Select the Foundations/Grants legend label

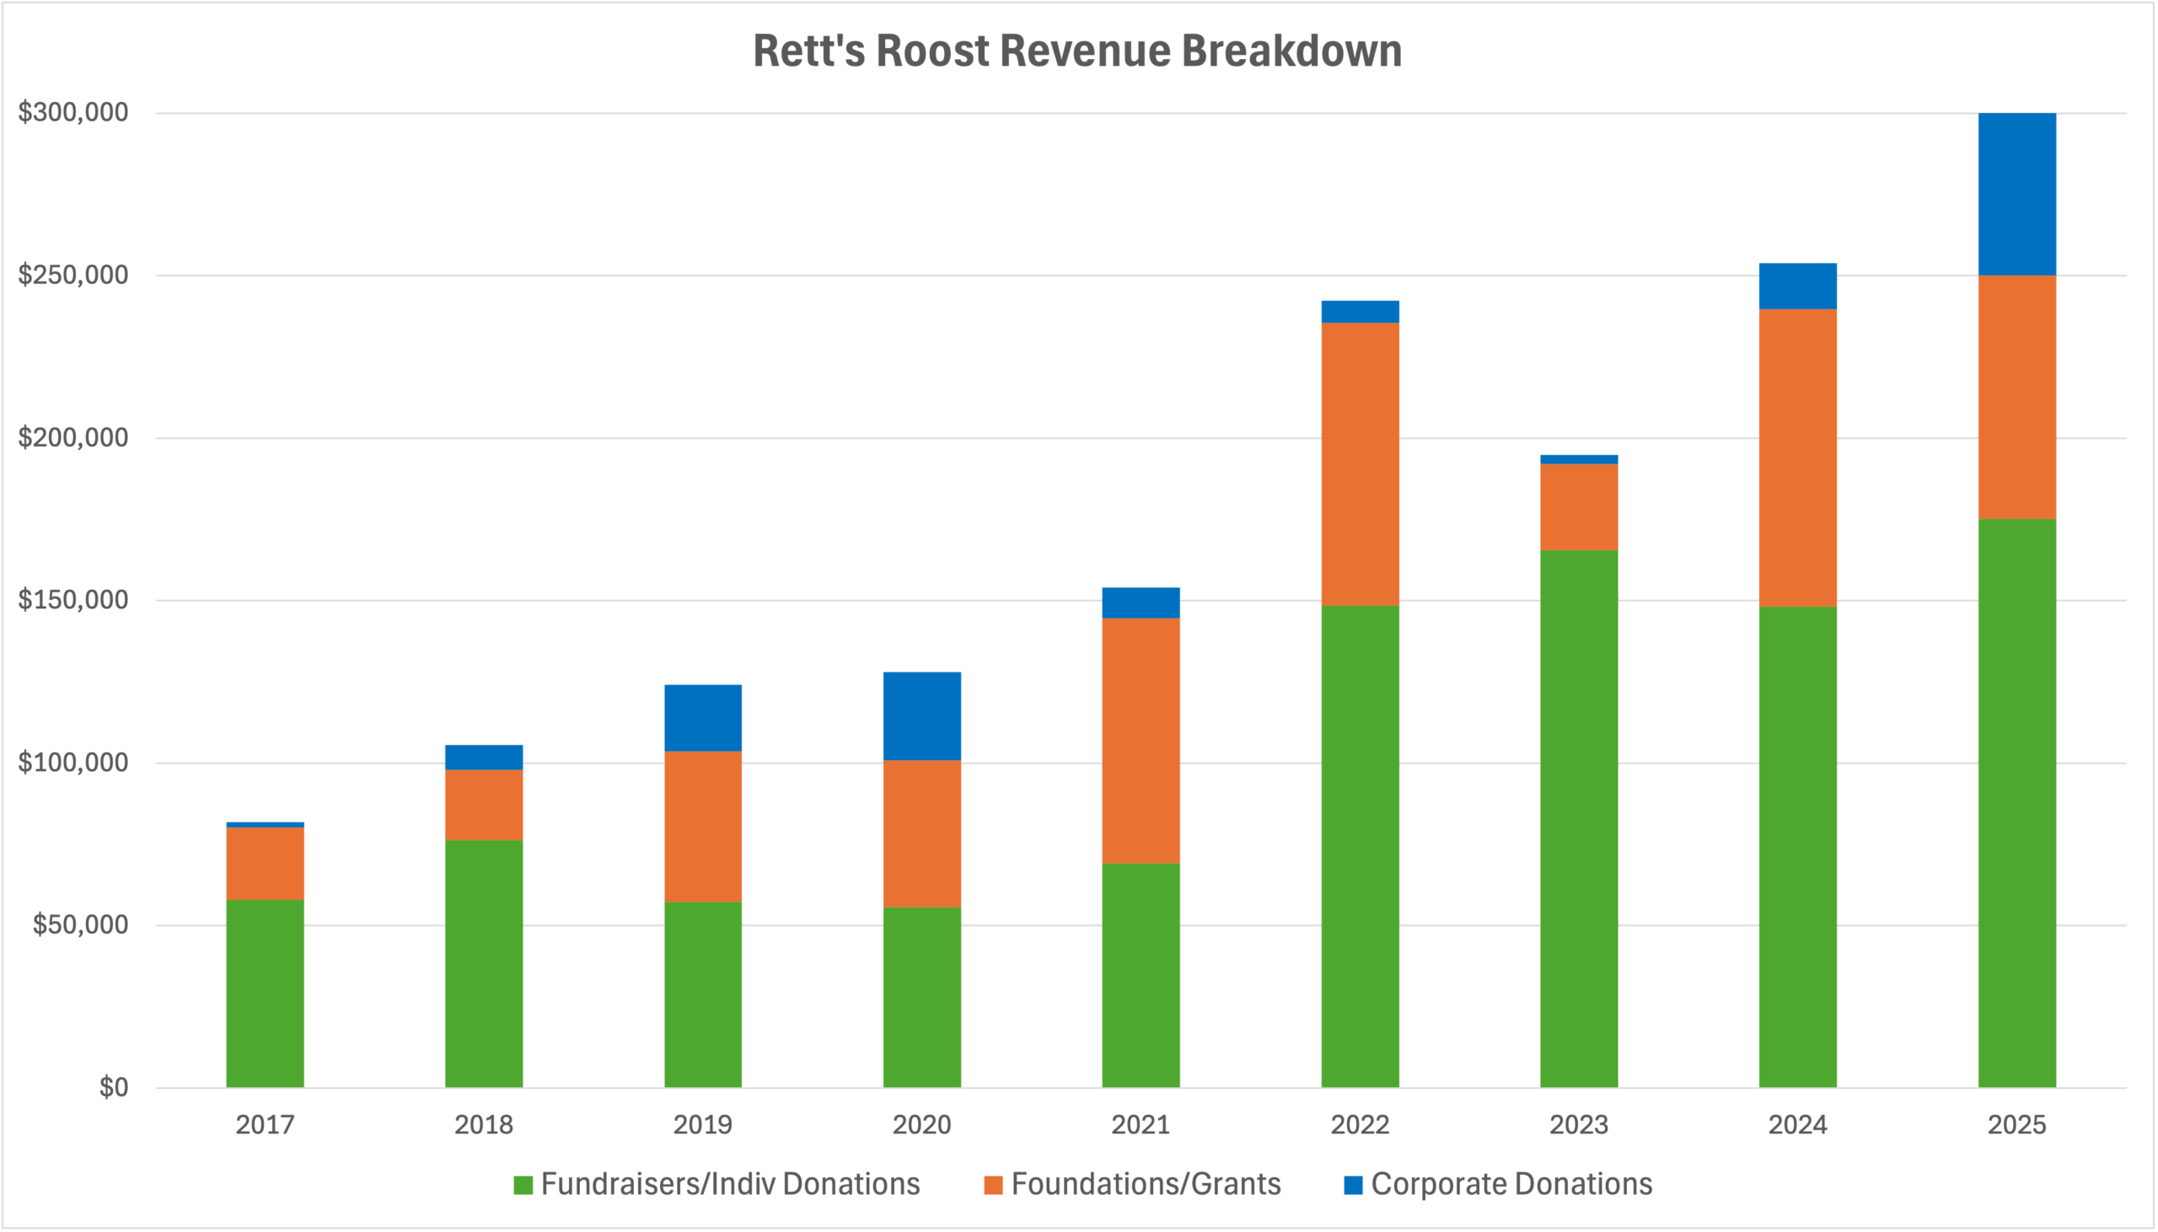pos(1146,1184)
